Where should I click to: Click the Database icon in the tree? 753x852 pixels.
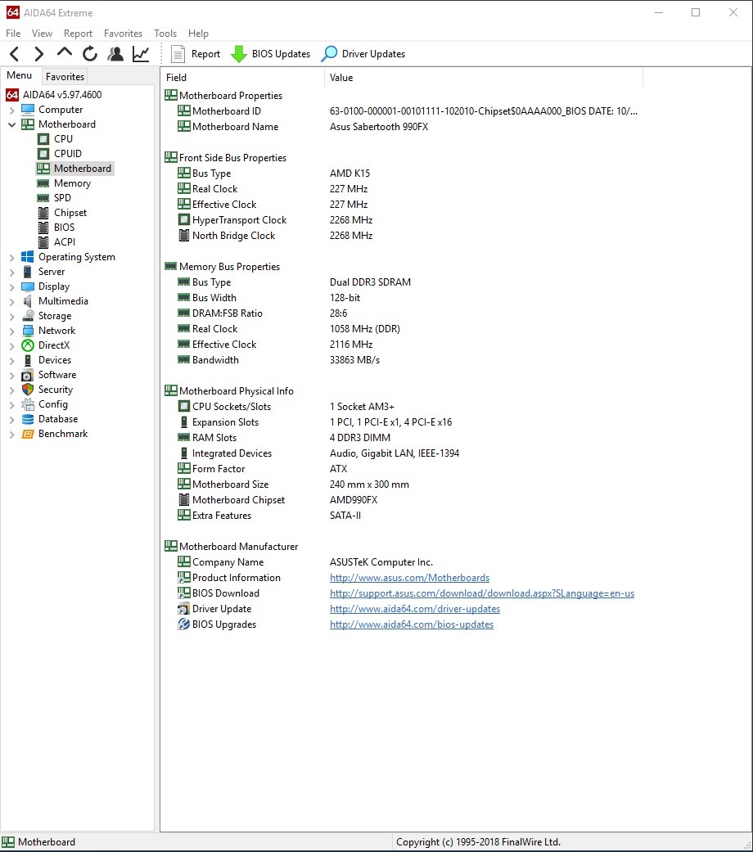28,419
